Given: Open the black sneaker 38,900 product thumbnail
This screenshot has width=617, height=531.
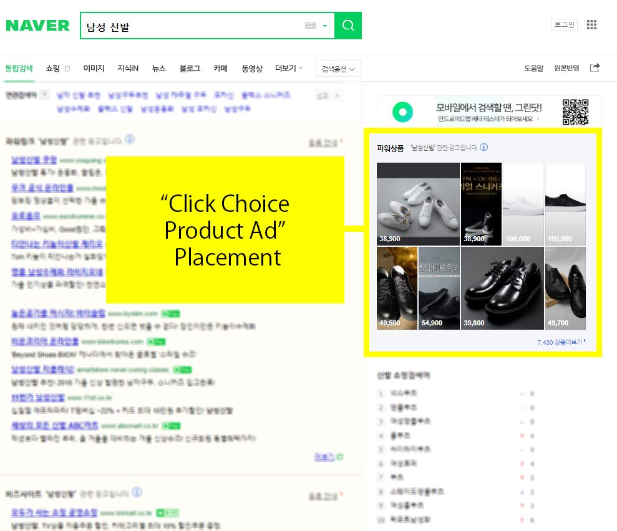Looking at the screenshot, I should tap(481, 204).
